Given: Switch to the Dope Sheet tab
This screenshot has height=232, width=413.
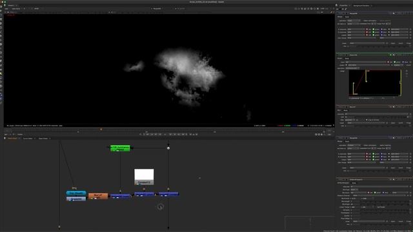Looking at the screenshot, I should 43,139.
